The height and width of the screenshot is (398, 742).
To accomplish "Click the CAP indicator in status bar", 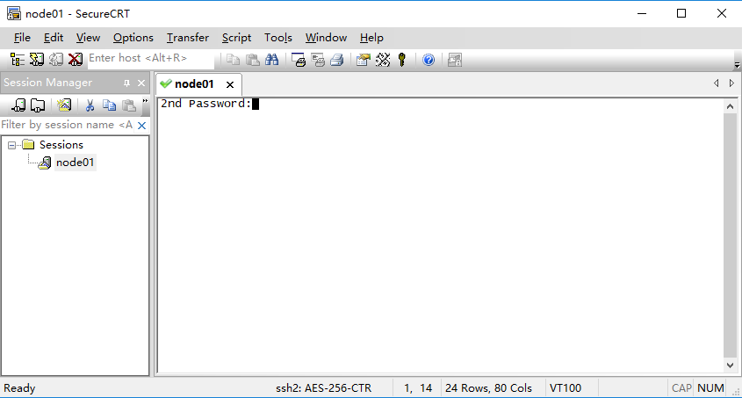I will (681, 388).
